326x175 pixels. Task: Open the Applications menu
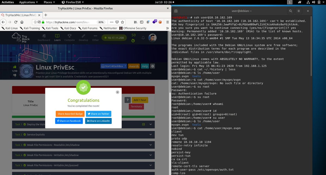(28, 2)
